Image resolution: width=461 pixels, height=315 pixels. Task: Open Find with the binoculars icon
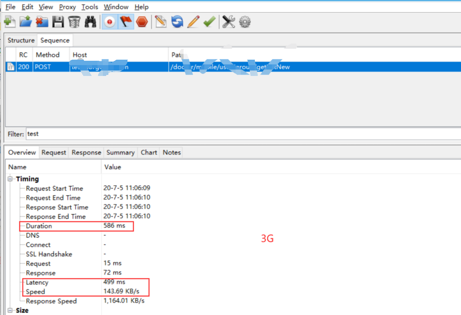tap(90, 22)
